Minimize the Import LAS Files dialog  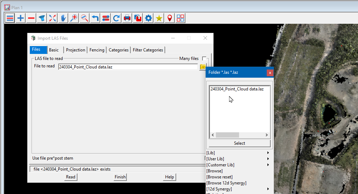173,38
